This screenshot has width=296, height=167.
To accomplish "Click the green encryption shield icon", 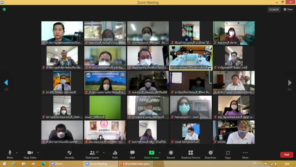I will [4, 9].
